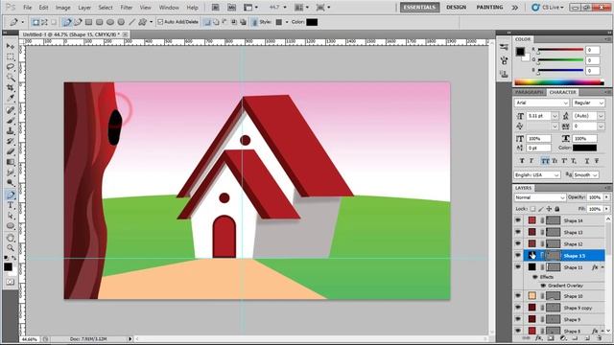Screen dimensions: 614x345
Task: Pick the Line shape in options bar
Action: 132,22
